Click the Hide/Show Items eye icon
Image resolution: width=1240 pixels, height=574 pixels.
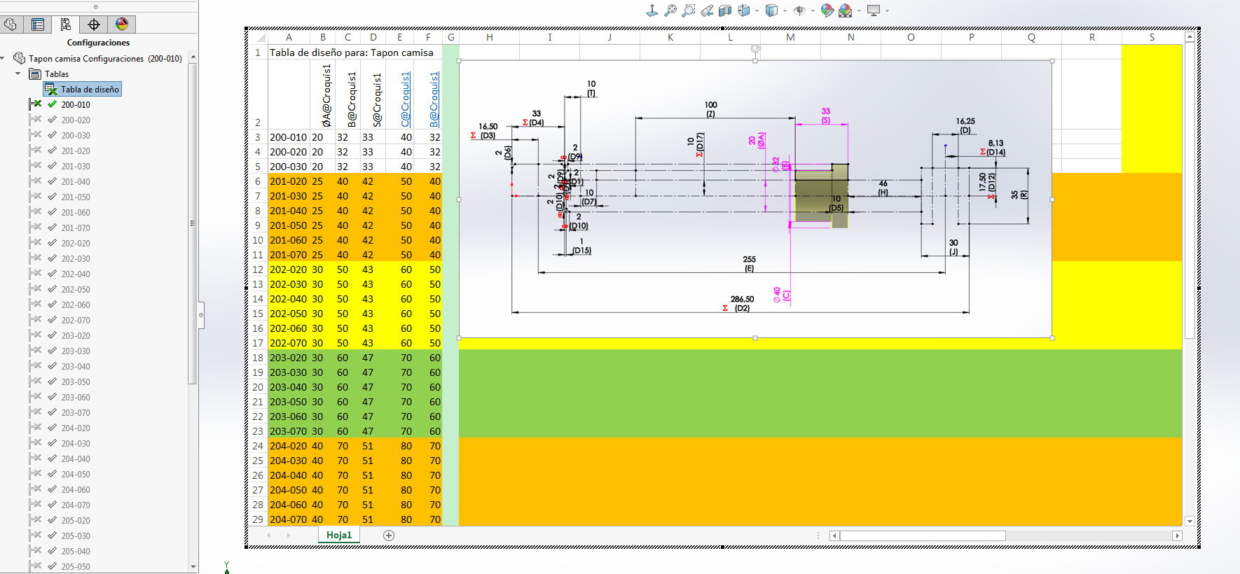[799, 10]
